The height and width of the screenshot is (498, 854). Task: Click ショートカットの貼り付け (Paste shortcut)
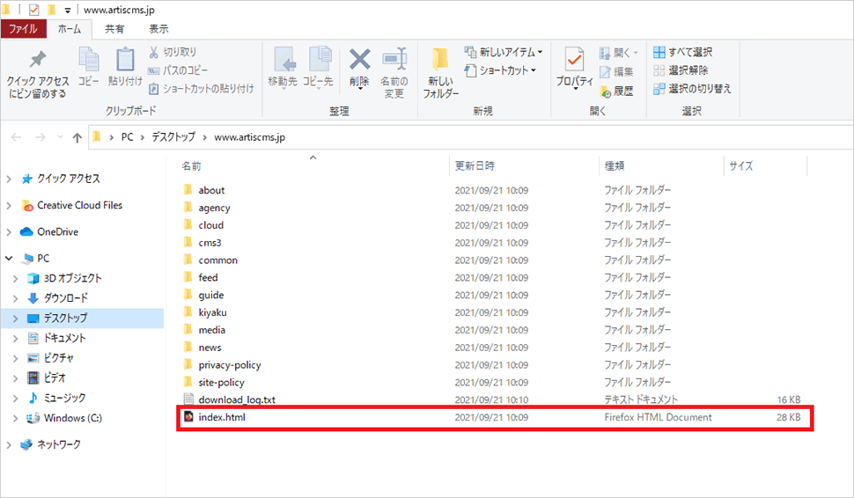click(201, 88)
